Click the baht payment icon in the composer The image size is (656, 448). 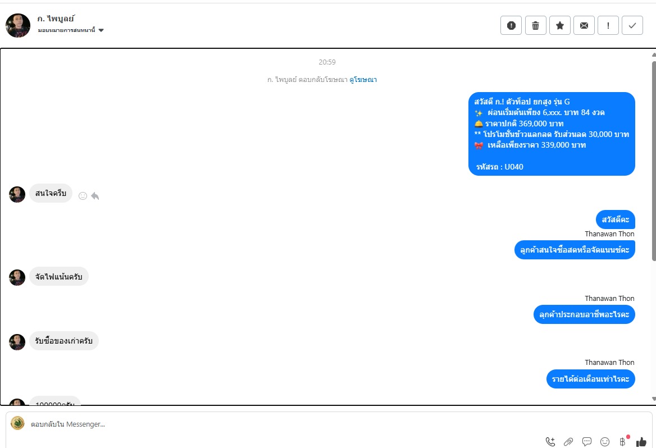coord(623,441)
